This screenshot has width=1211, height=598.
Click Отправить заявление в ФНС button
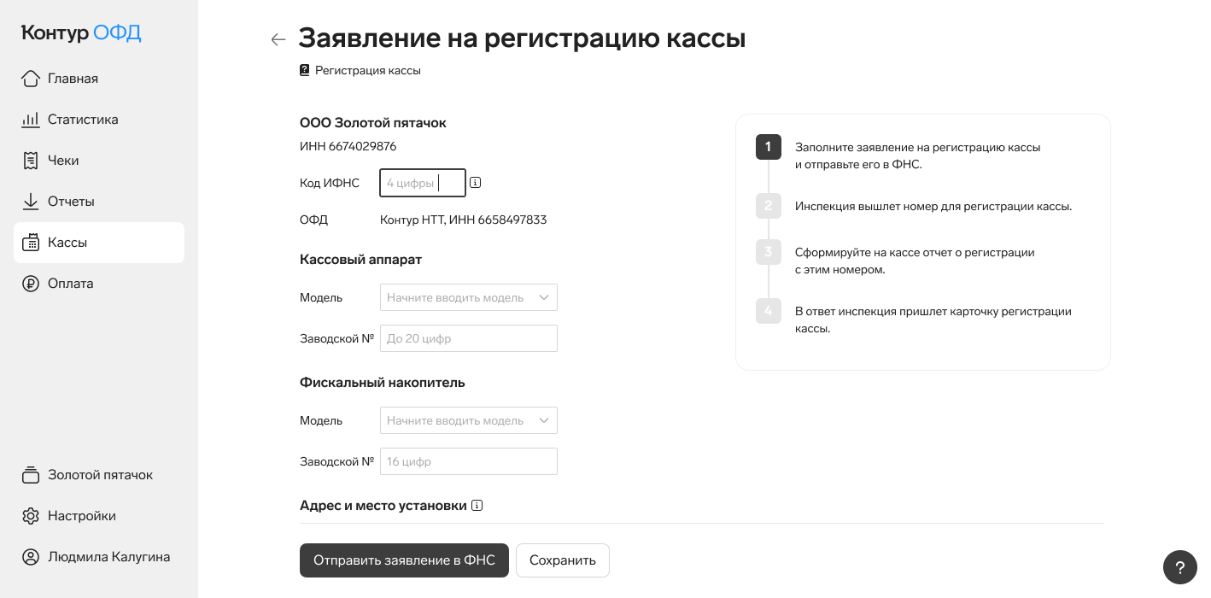[x=404, y=560]
